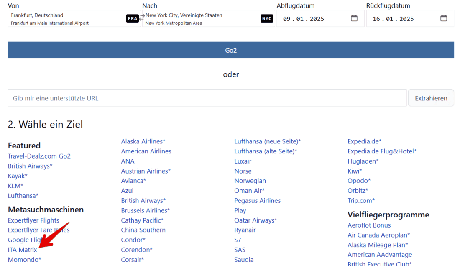Open the Momondo metasearch link
This screenshot has width=460, height=266.
tap(24, 260)
